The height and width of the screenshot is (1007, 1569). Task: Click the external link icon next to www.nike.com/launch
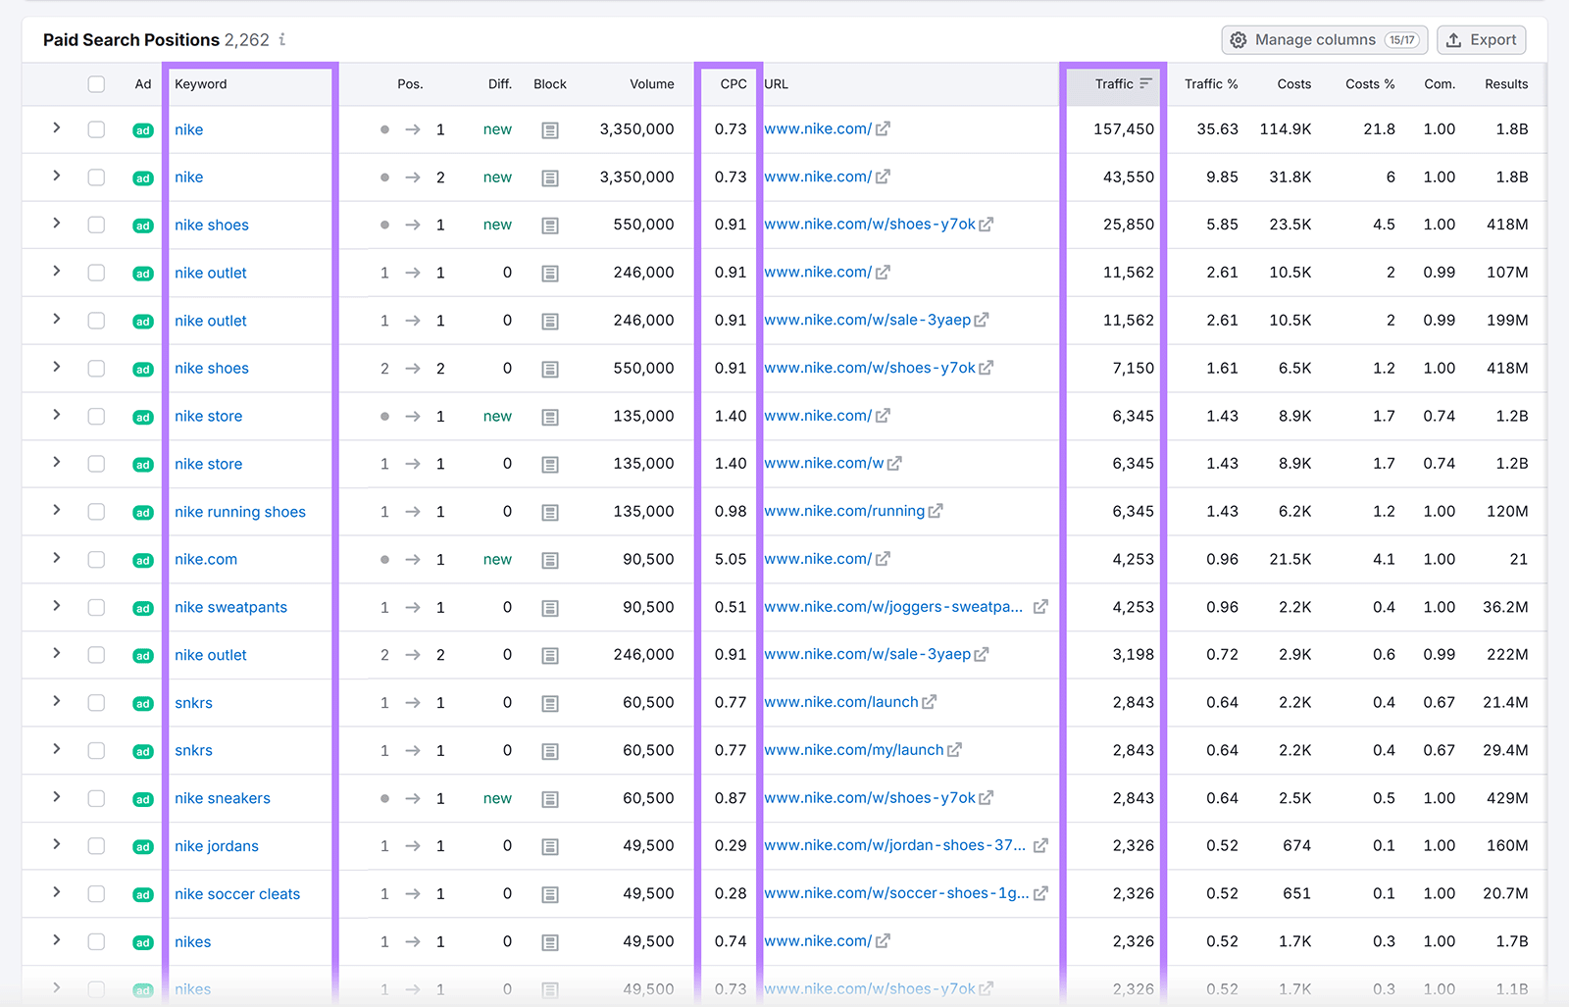coord(929,702)
